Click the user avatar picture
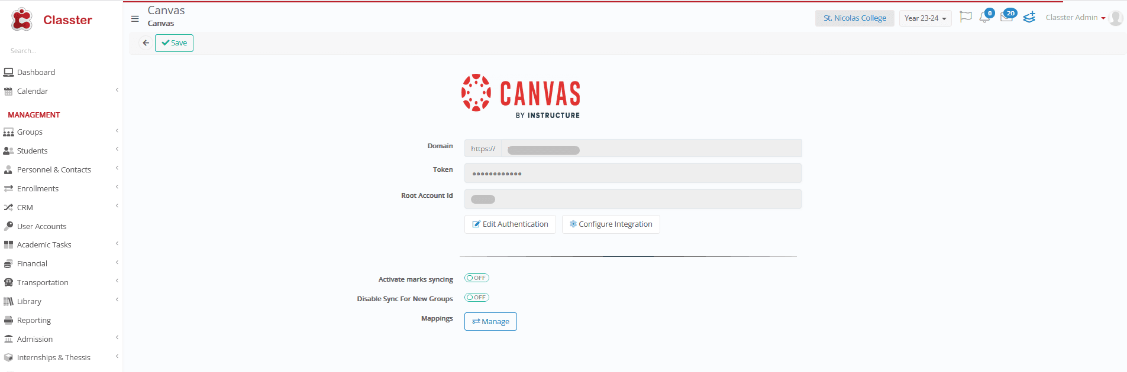The height and width of the screenshot is (372, 1127). (1116, 18)
